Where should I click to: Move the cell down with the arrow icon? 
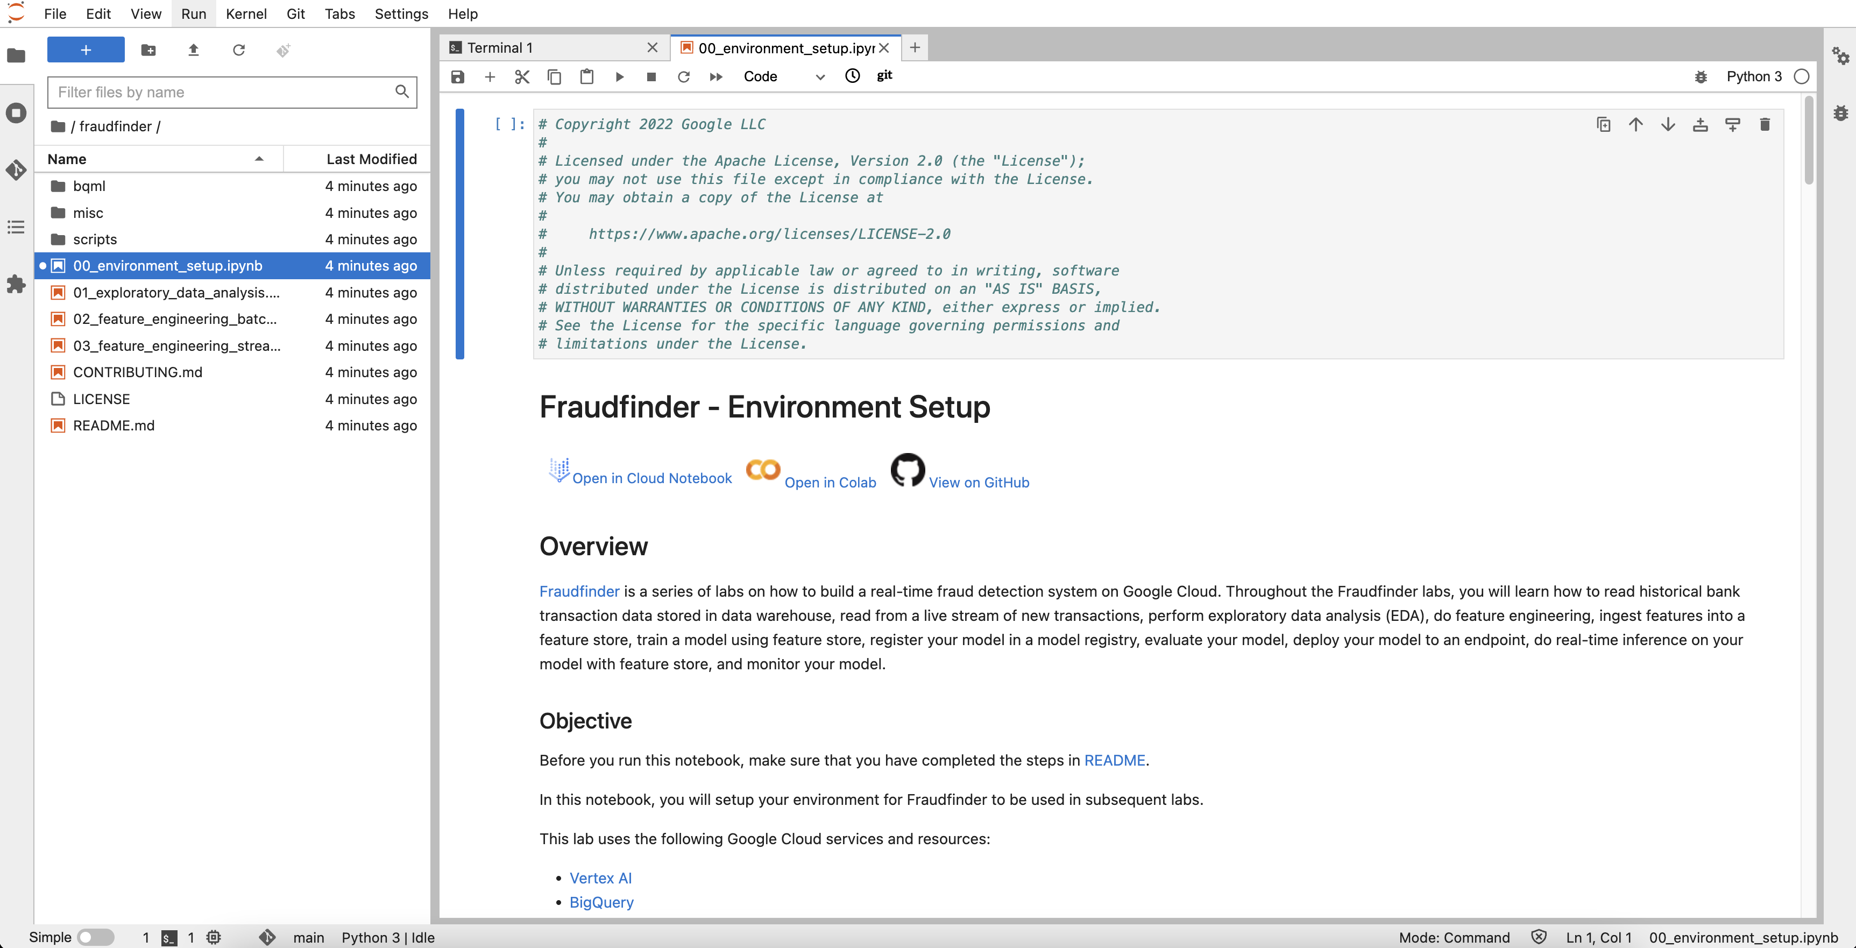tap(1668, 125)
